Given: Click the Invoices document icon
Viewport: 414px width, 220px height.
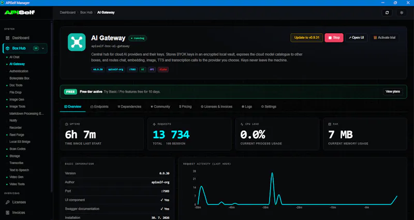Looking at the screenshot, I should coord(7,212).
